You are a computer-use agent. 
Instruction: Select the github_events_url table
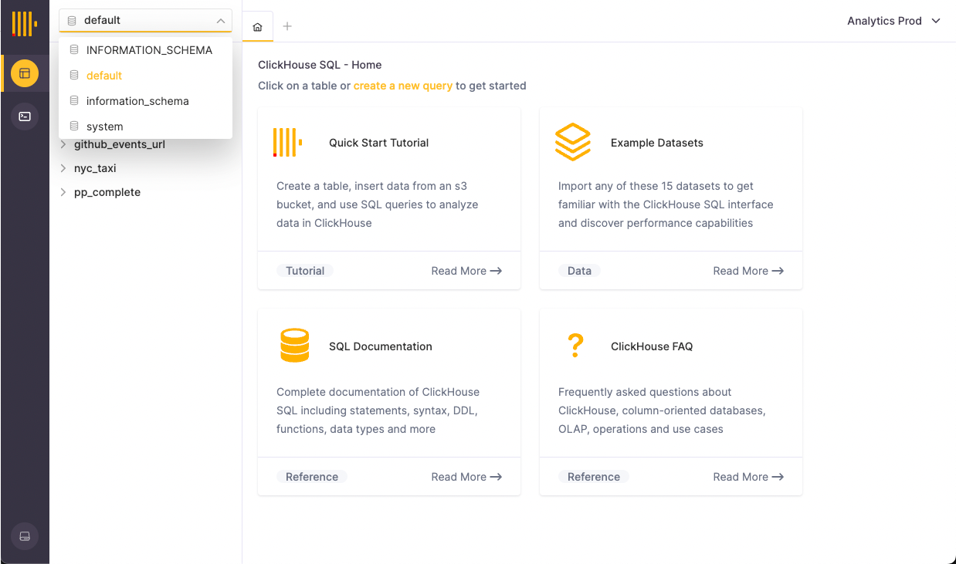click(119, 144)
